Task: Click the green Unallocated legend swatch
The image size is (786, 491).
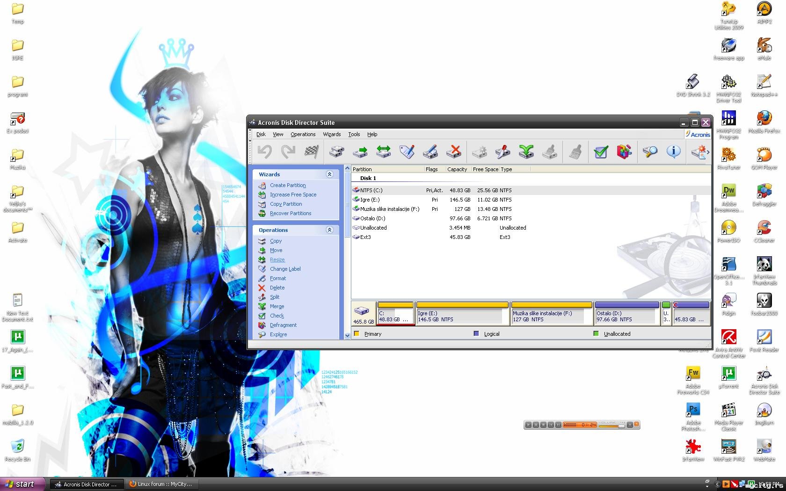Action: coord(596,334)
